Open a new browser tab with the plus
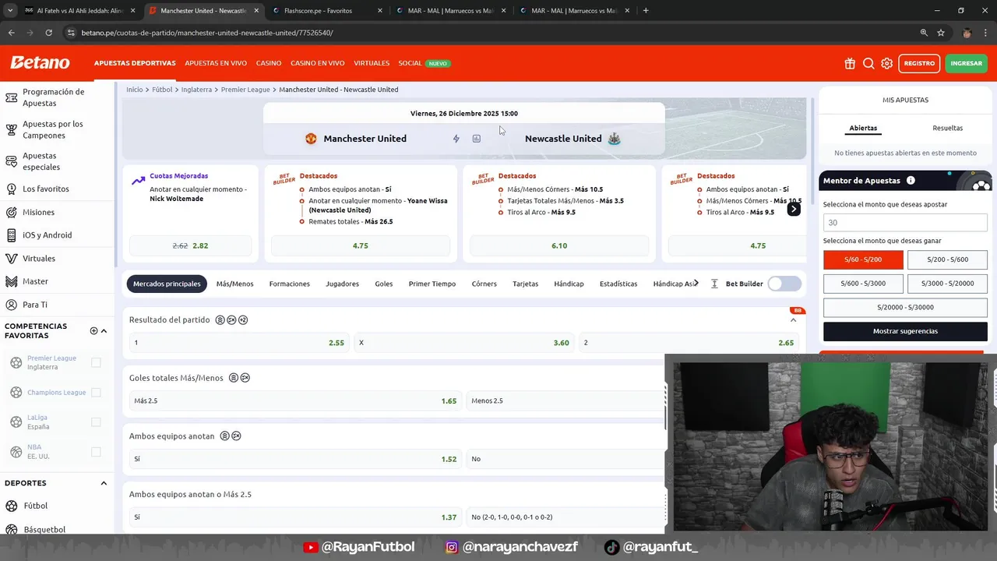997x561 pixels. [x=646, y=11]
